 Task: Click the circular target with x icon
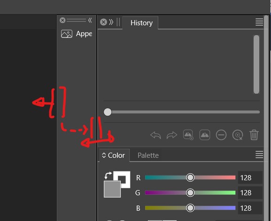238,135
